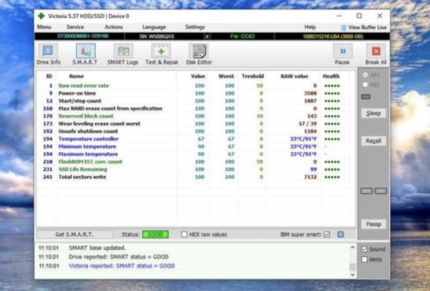Image resolution: width=430 pixels, height=291 pixels.
Task: Click the Health column header
Action: click(331, 76)
